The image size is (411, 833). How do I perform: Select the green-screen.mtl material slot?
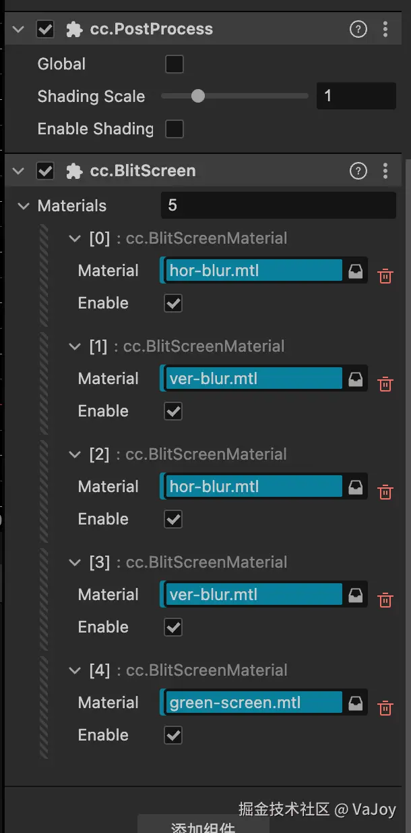[x=254, y=703]
